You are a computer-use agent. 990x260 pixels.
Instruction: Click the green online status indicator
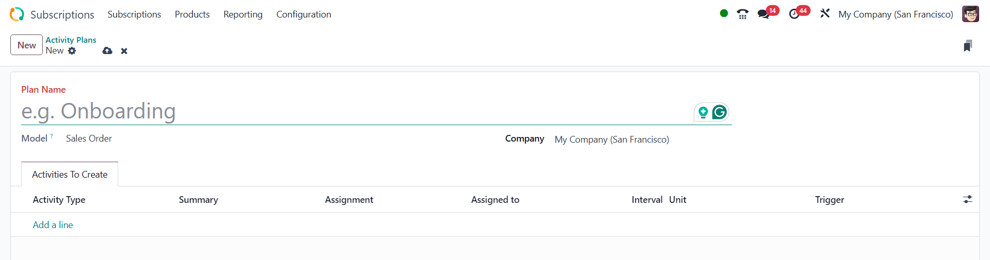724,14
